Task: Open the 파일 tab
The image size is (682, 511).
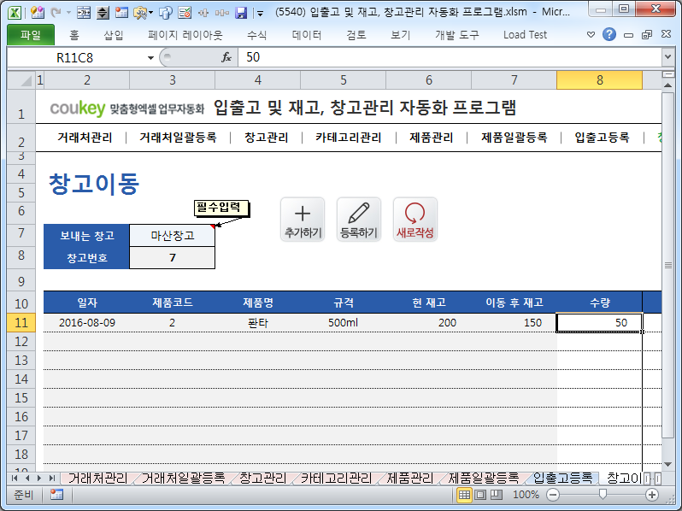Action: click(x=31, y=35)
